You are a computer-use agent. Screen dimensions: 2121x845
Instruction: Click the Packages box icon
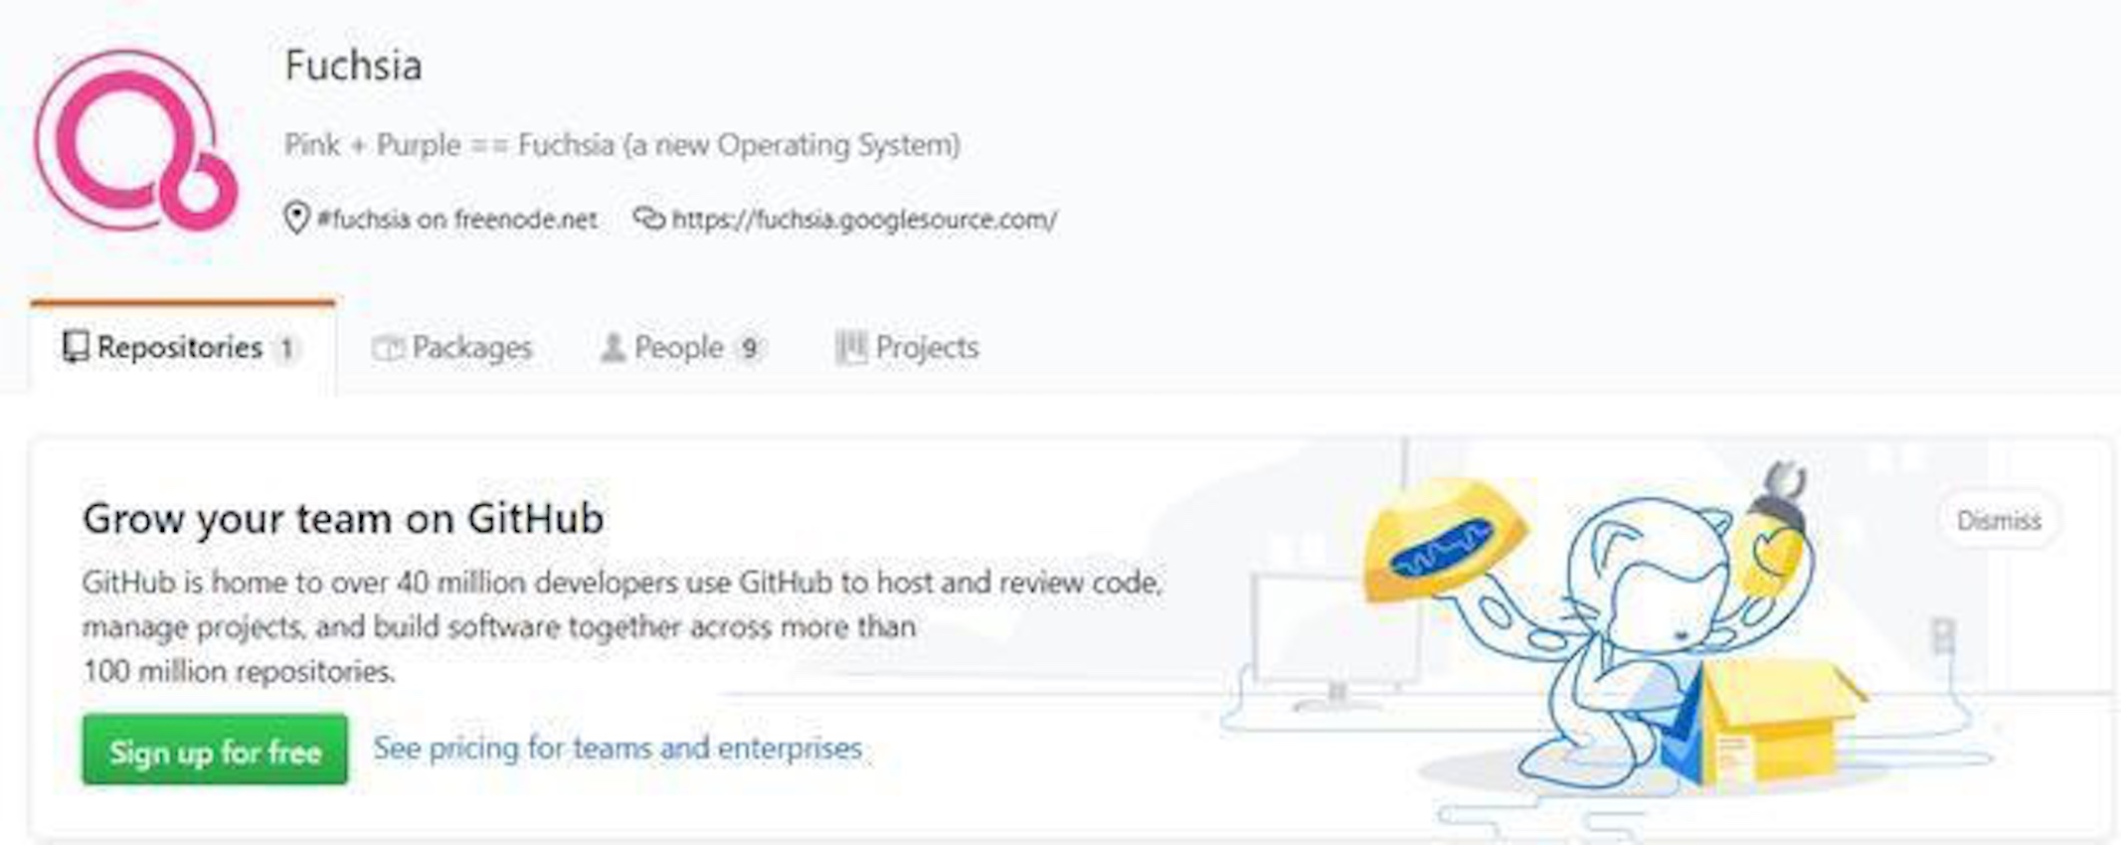[x=387, y=348]
